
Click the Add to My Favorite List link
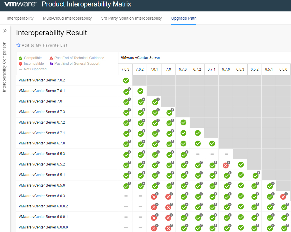pos(45,45)
